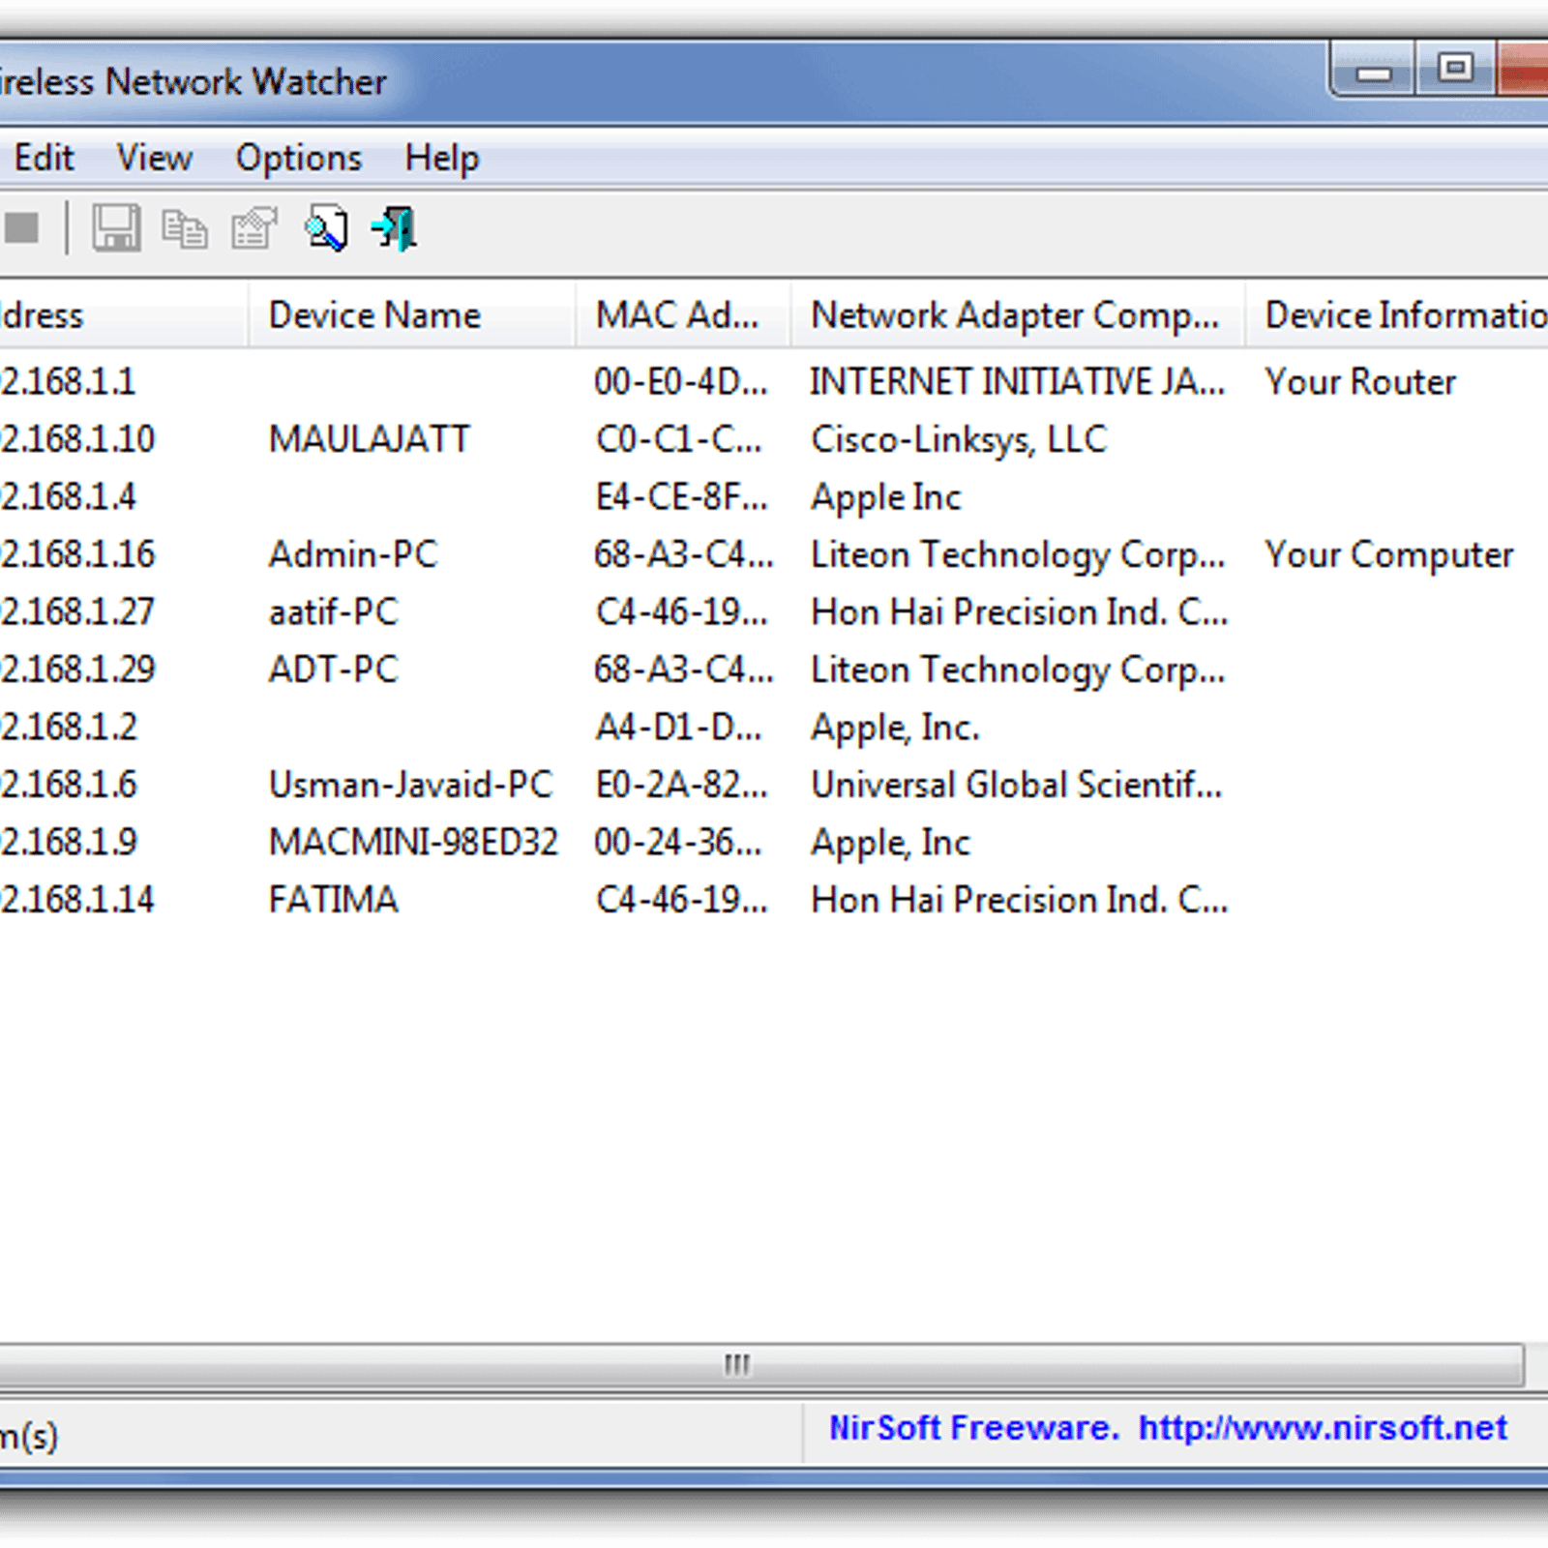
Task: Sort by MAC Address column header
Action: (677, 315)
